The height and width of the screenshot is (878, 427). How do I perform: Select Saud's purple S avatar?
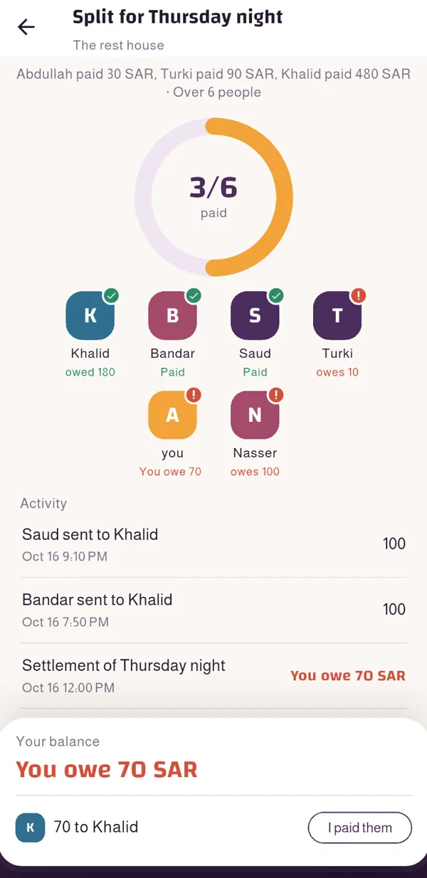(255, 315)
